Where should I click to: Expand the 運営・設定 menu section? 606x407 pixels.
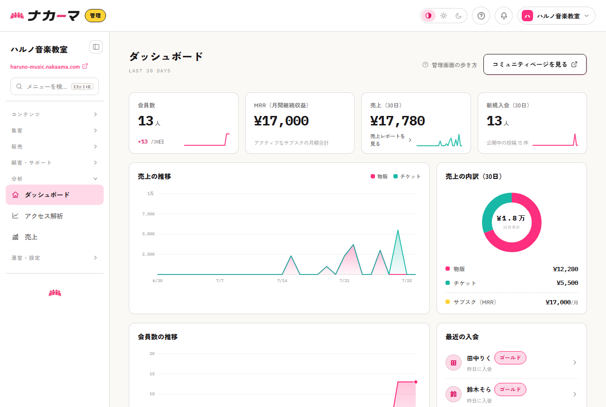coord(54,258)
